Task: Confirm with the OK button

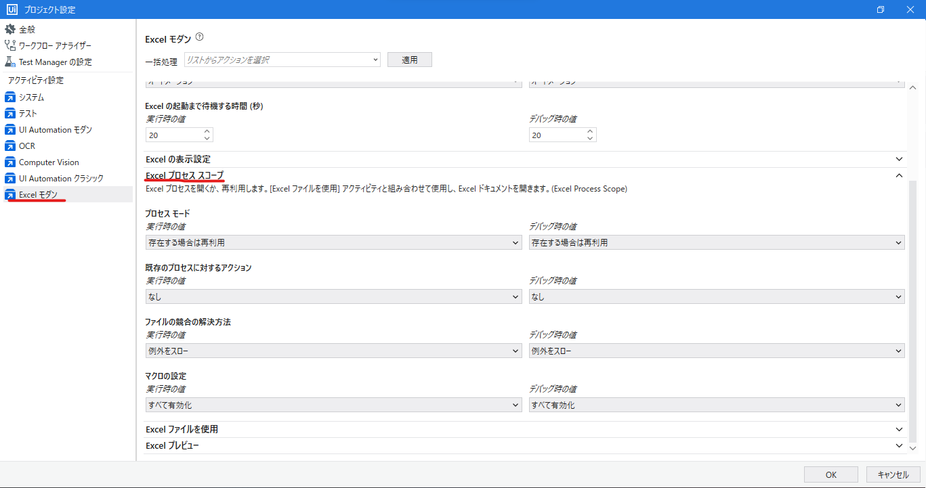Action: click(831, 475)
